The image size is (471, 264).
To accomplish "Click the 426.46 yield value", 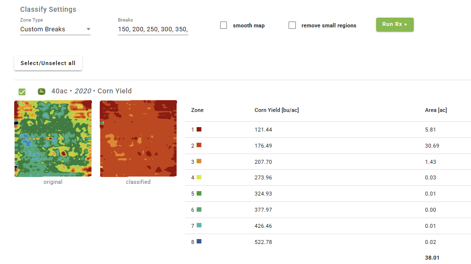I will coord(263,226).
